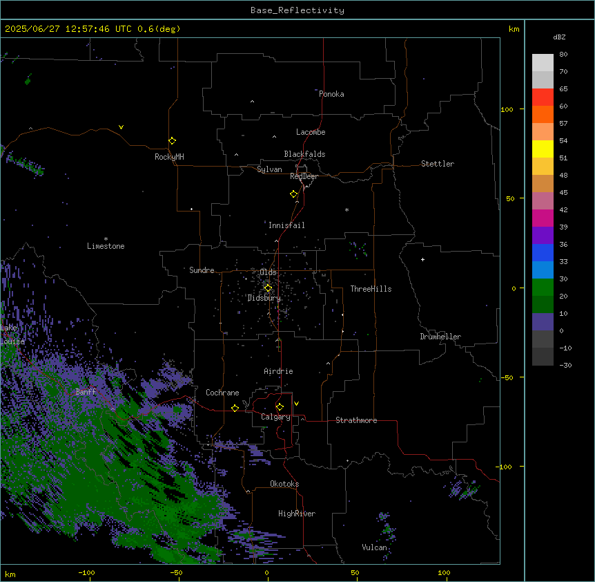
Task: Pick the light blue swatch between 33 and 30 dBZ
Action: 543,270
